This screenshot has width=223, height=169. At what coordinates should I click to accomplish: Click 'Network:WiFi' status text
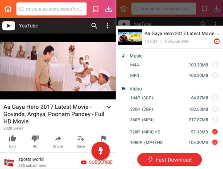tap(177, 41)
